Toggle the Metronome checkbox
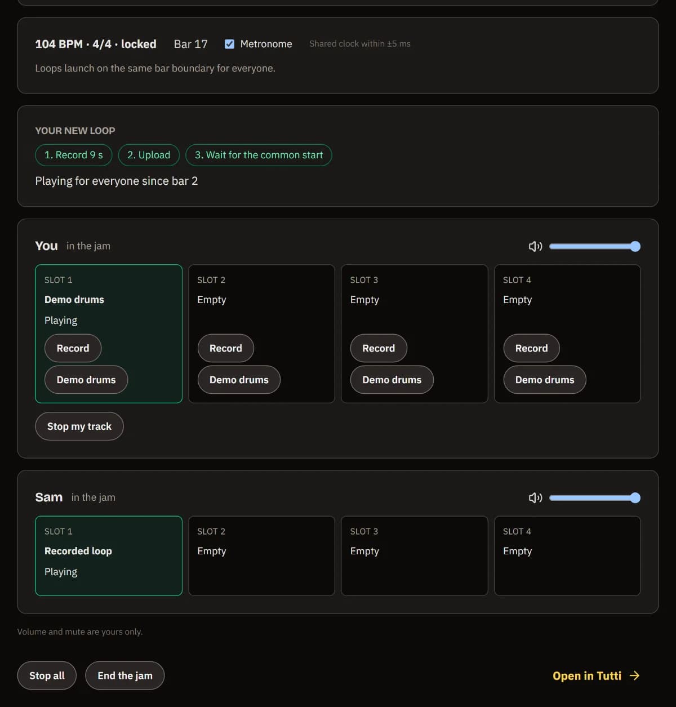Screen dimensions: 676x707 (229, 44)
